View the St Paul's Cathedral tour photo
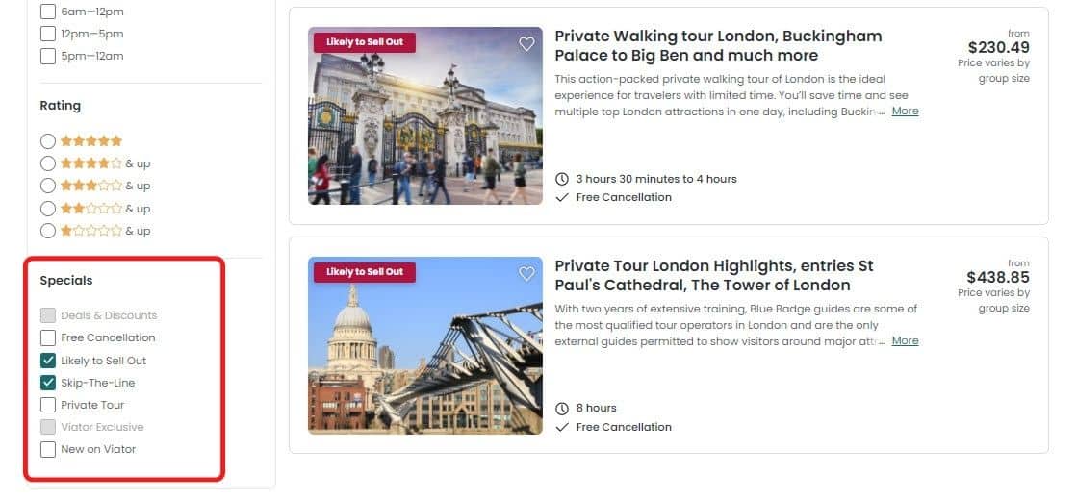 (x=425, y=345)
